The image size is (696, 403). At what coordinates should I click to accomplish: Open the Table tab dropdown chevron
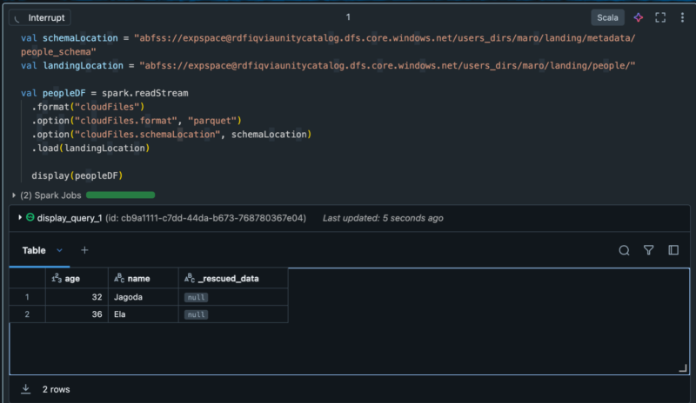tap(60, 250)
